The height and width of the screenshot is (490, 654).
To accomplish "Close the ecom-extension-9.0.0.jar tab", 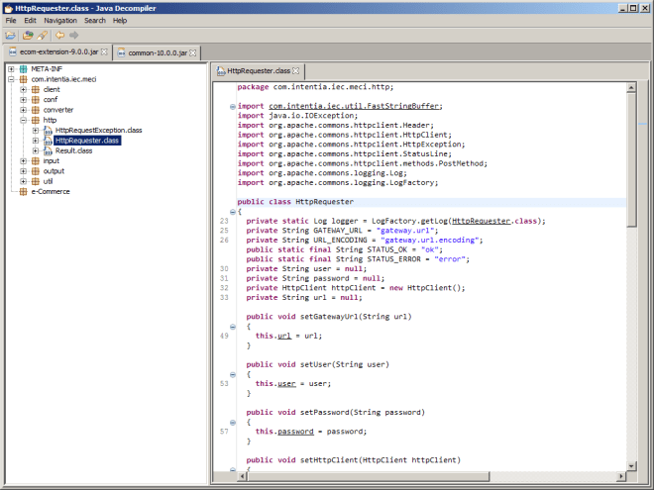I will (x=102, y=51).
